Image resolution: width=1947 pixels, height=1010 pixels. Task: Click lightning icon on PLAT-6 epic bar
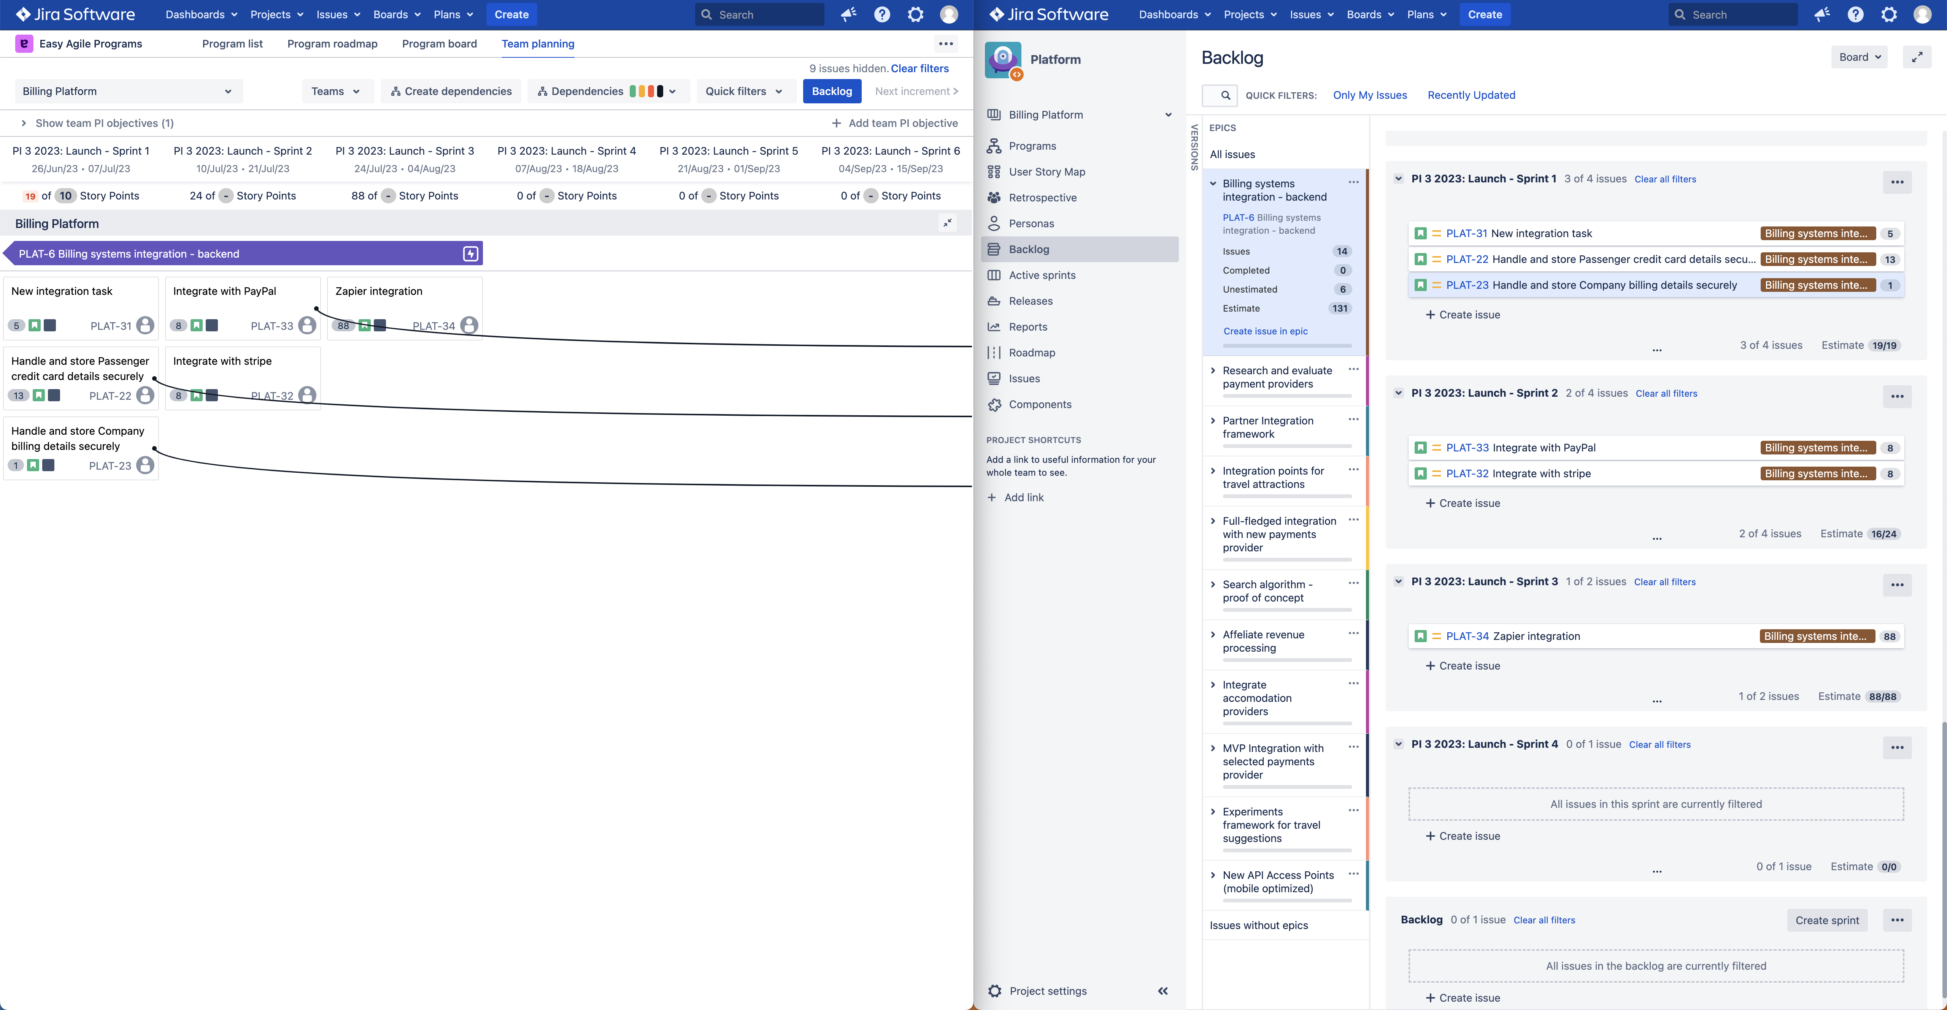coord(470,254)
